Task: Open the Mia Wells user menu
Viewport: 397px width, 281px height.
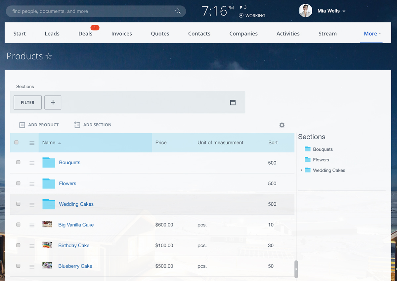Action: pos(331,11)
